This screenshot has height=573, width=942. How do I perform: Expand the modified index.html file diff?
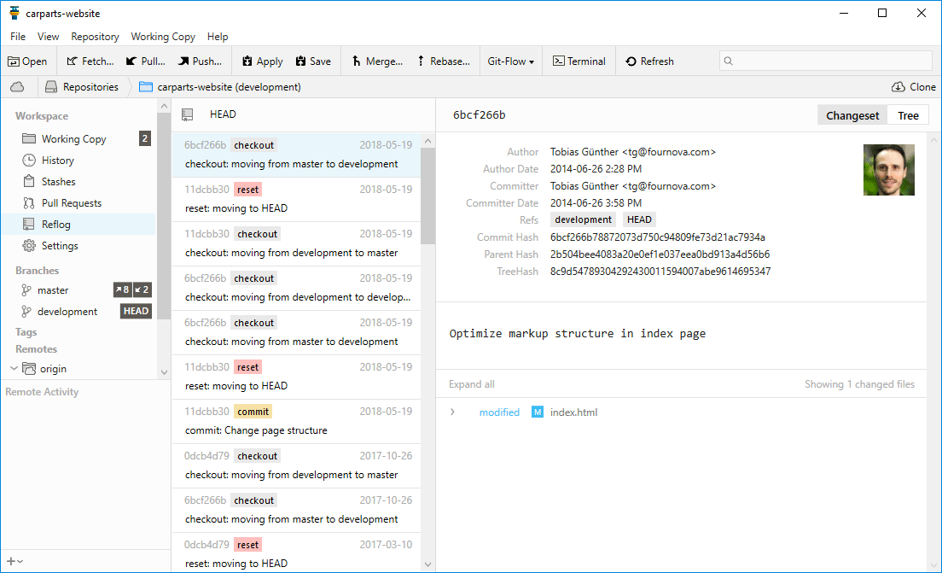coord(452,412)
